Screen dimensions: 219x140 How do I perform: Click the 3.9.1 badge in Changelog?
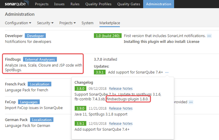coord(80,123)
